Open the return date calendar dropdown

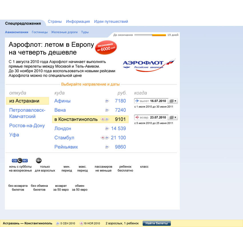[x=173, y=117]
